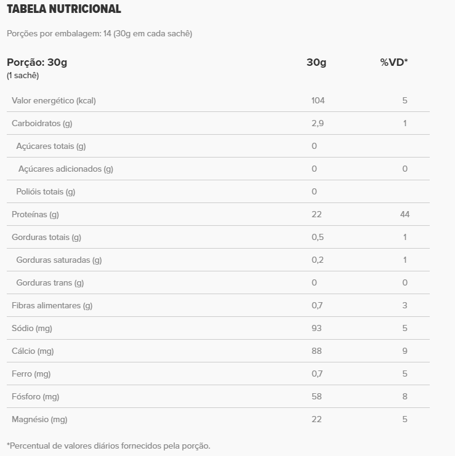Click the Açúcares totais (g) row label

click(x=50, y=146)
